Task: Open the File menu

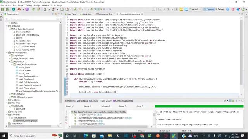Action: click(x=2, y=5)
